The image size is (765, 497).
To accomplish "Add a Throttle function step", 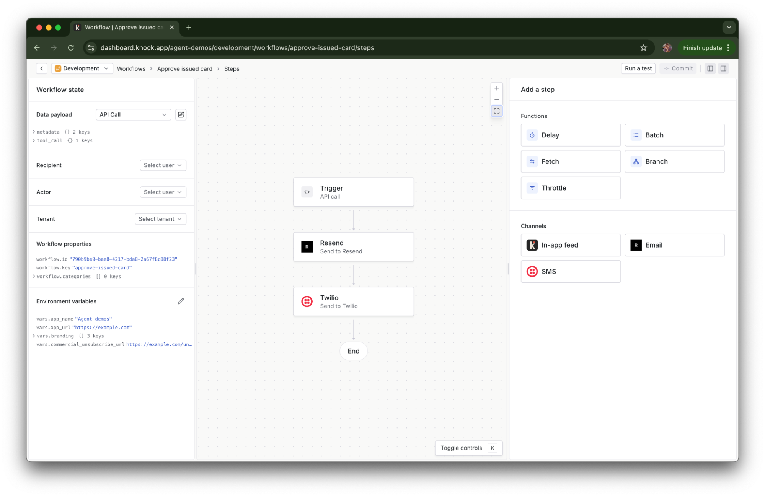I will [570, 188].
